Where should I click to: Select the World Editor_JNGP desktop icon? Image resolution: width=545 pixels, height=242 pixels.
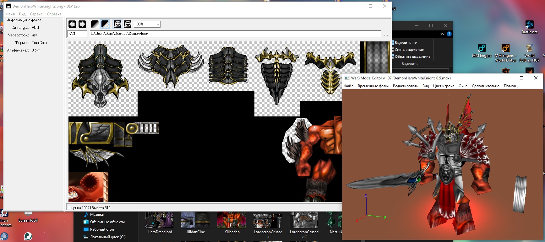click(530, 53)
